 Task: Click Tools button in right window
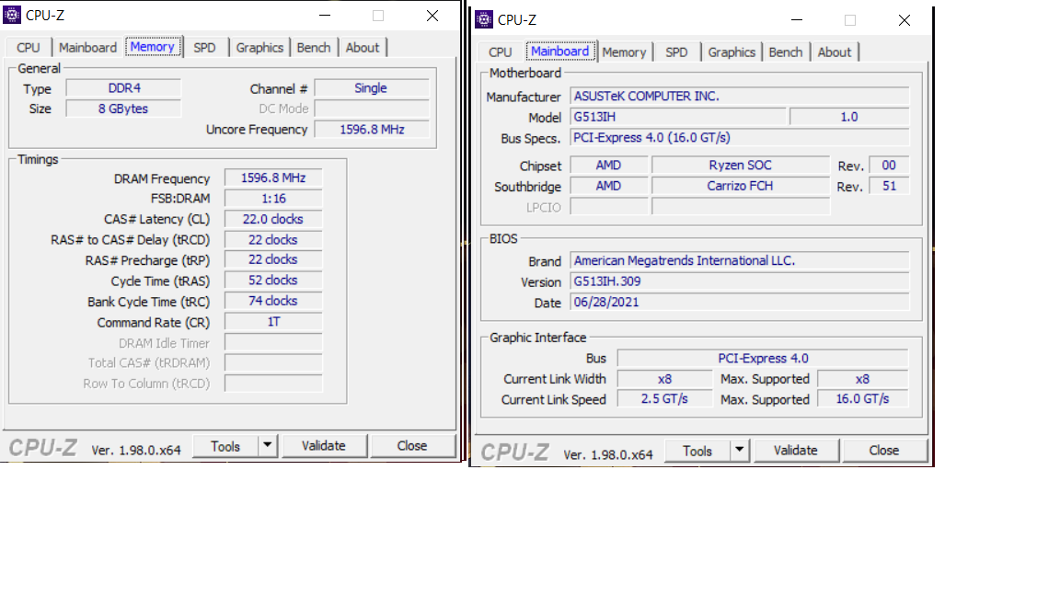pyautogui.click(x=697, y=451)
